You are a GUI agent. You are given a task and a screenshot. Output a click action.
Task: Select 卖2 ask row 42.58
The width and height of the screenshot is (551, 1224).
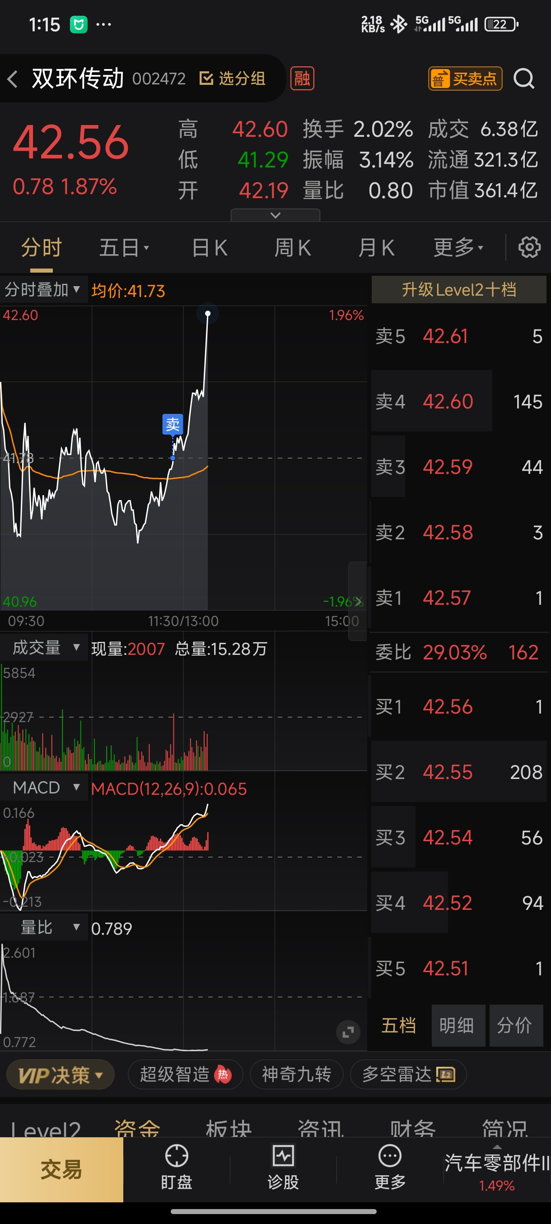[459, 532]
